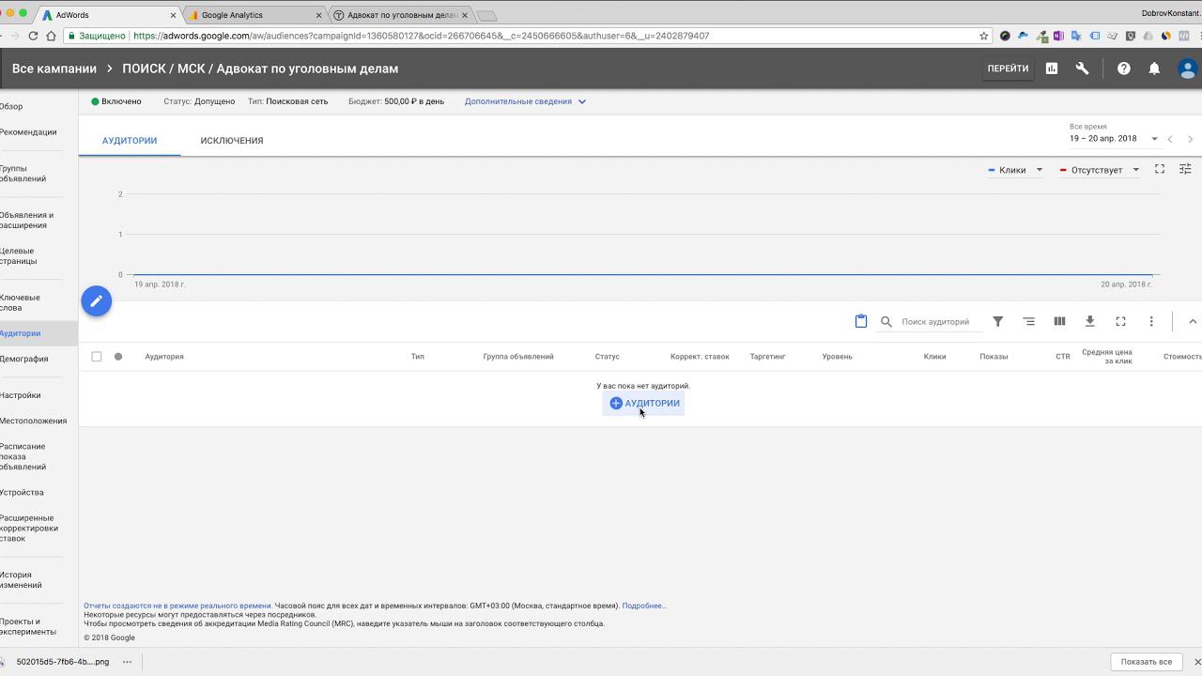Click the magnifier icon beside audience search
Screen dimensions: 1202x676
point(886,322)
